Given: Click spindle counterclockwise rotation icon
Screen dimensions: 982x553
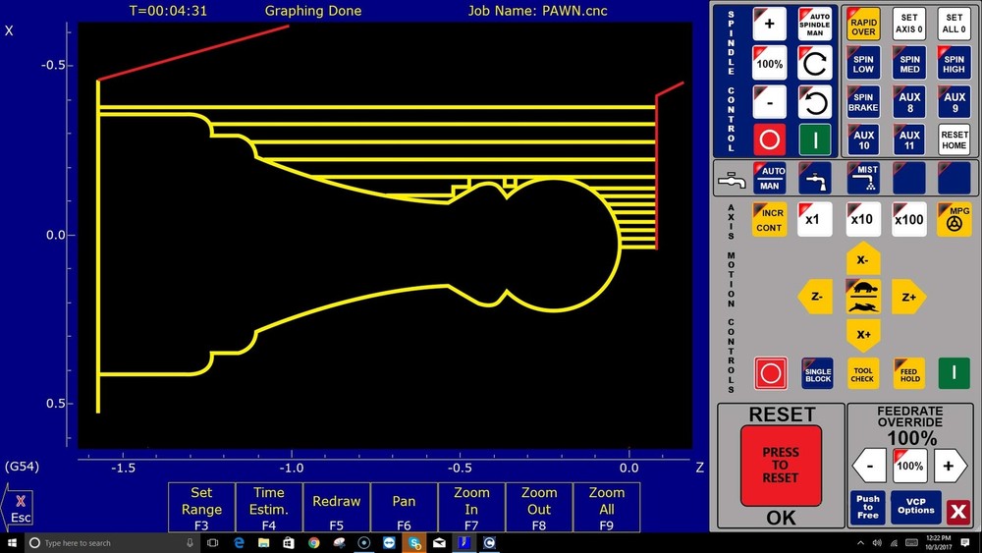Looking at the screenshot, I should [815, 101].
